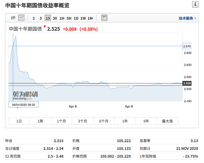Open the news panel icon in chart toolbar
Screen dimensions: 204x163
click(x=104, y=18)
